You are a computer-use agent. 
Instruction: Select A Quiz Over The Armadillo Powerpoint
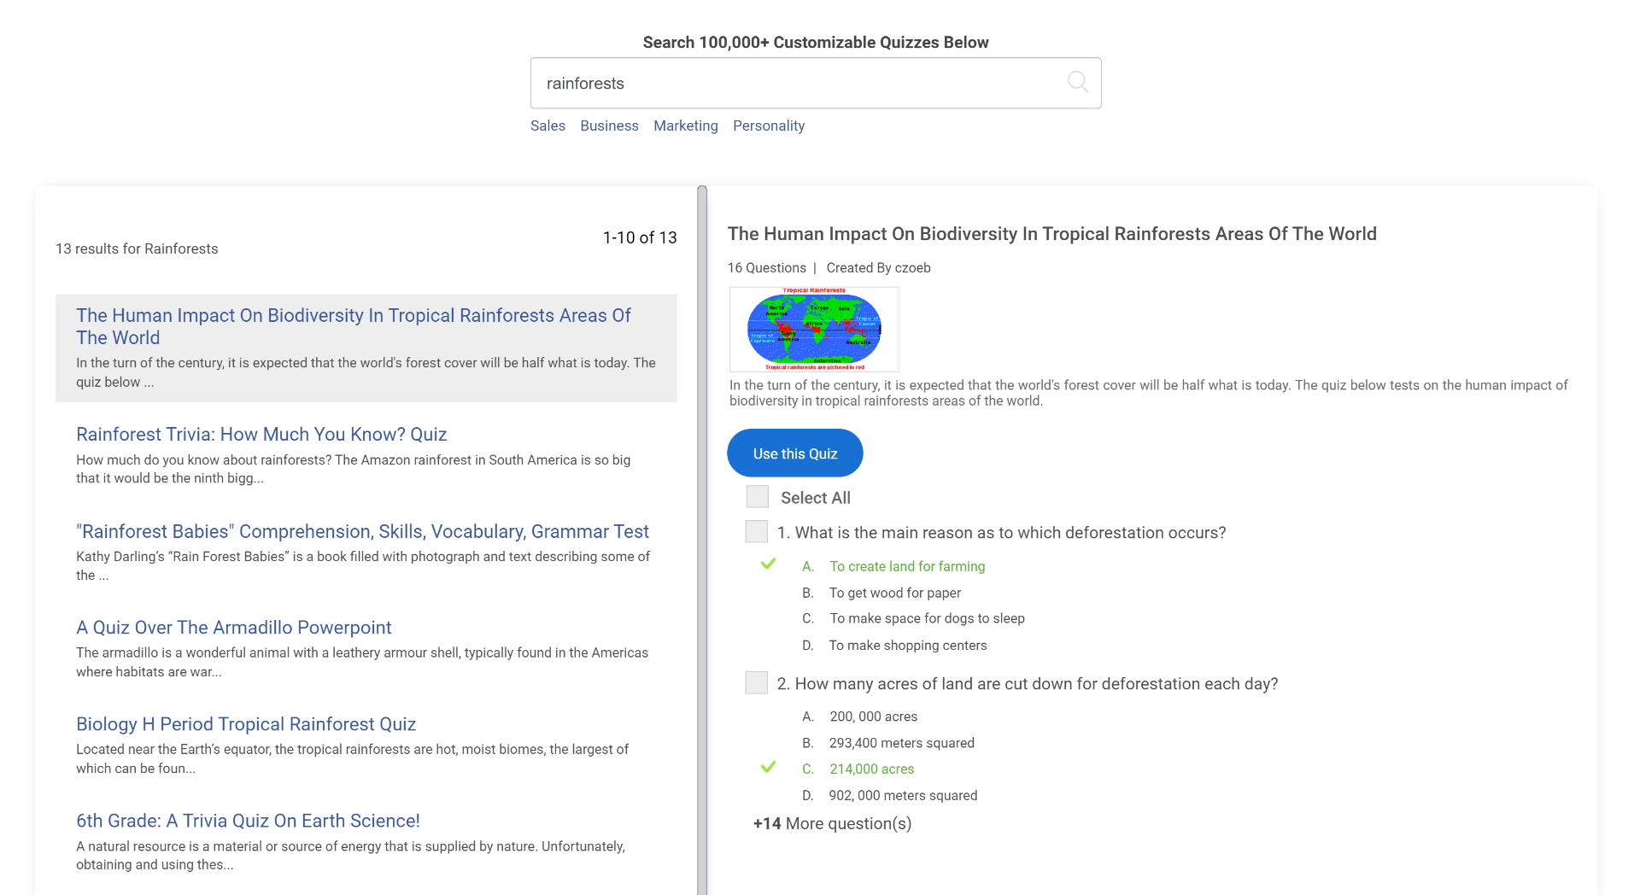233,628
